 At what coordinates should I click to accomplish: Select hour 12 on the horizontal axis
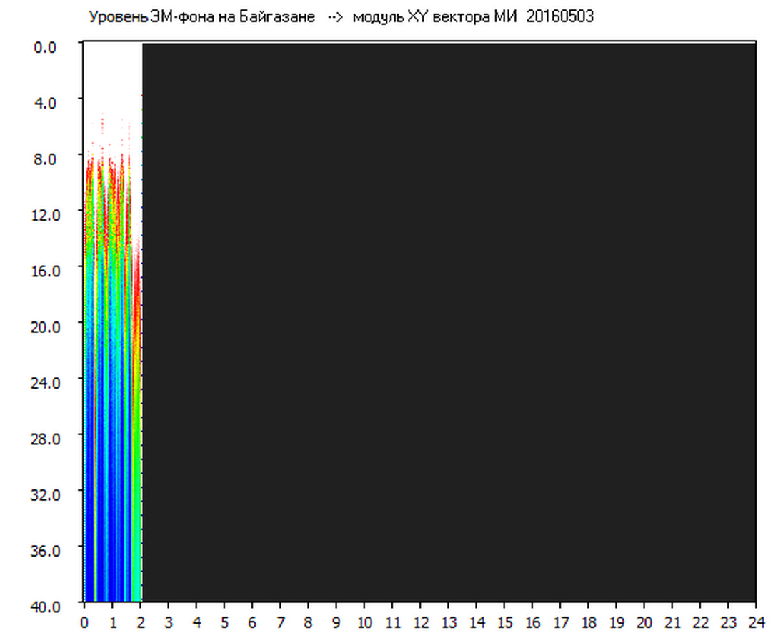(x=420, y=622)
